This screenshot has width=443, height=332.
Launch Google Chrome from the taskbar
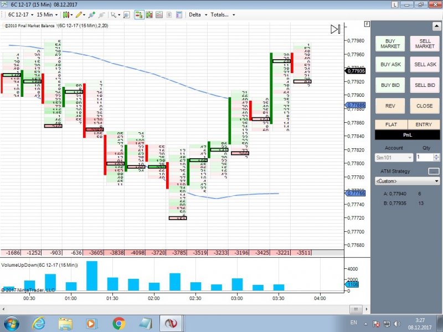(x=119, y=324)
